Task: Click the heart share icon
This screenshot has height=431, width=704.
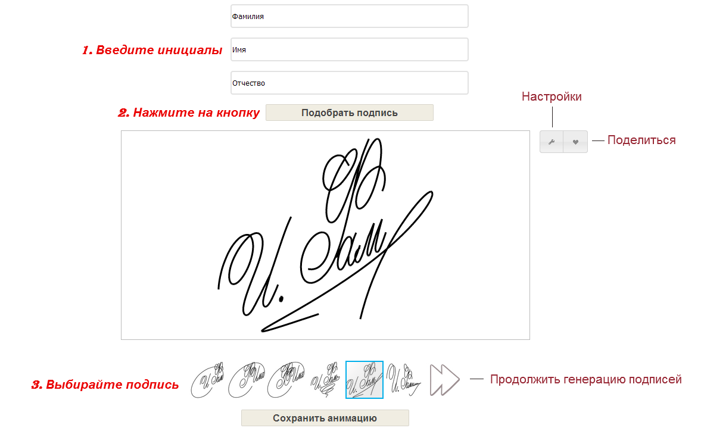Action: click(575, 142)
